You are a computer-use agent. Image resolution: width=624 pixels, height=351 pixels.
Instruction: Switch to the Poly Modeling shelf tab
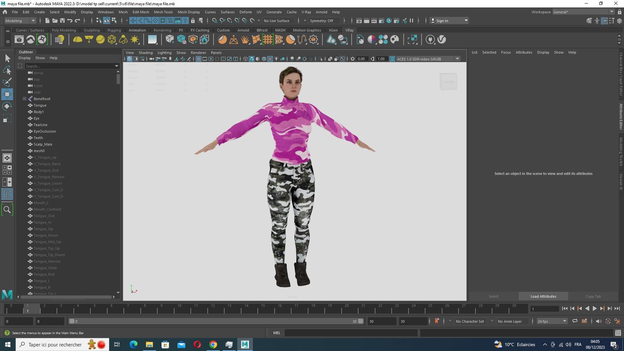pyautogui.click(x=64, y=30)
